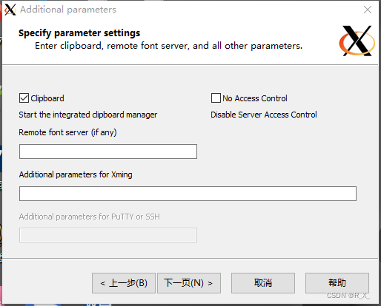
Task: Click the "Remote font server (if any)" label
Action: point(67,132)
